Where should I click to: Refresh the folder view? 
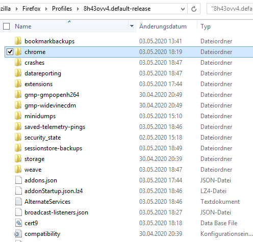tap(194, 9)
